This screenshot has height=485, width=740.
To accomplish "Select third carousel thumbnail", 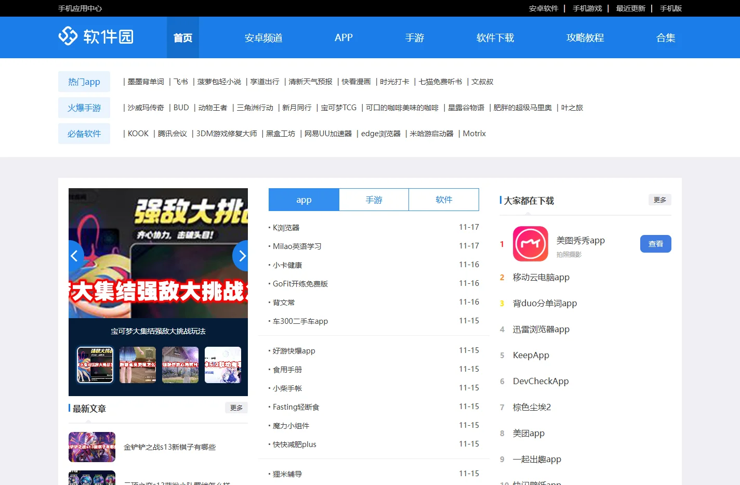I will (x=180, y=365).
